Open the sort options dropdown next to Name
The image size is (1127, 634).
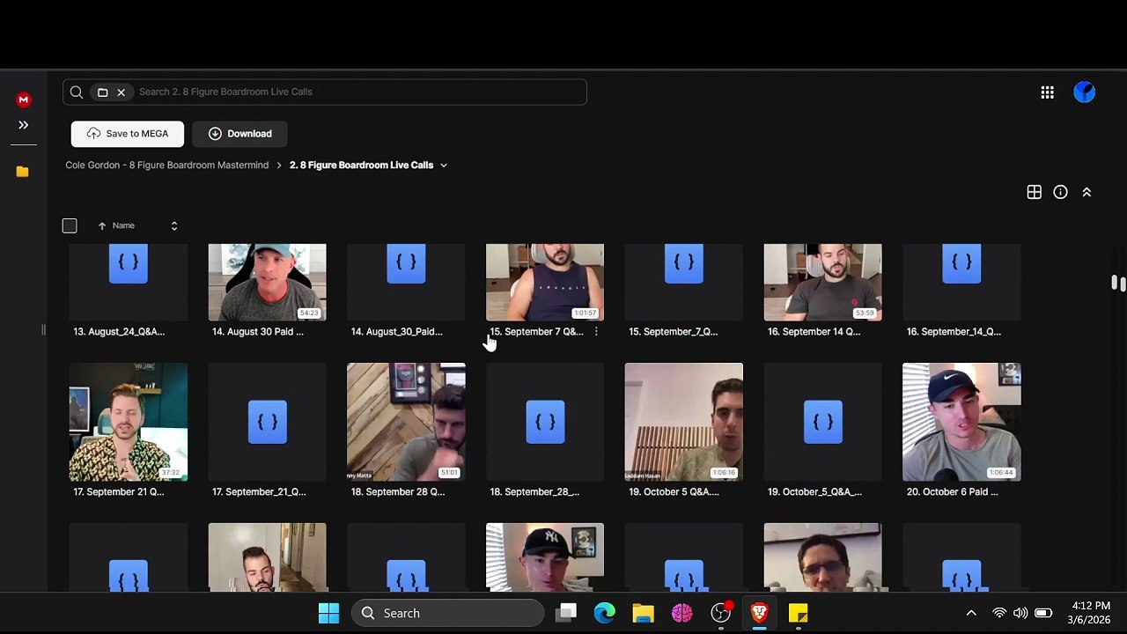174,225
